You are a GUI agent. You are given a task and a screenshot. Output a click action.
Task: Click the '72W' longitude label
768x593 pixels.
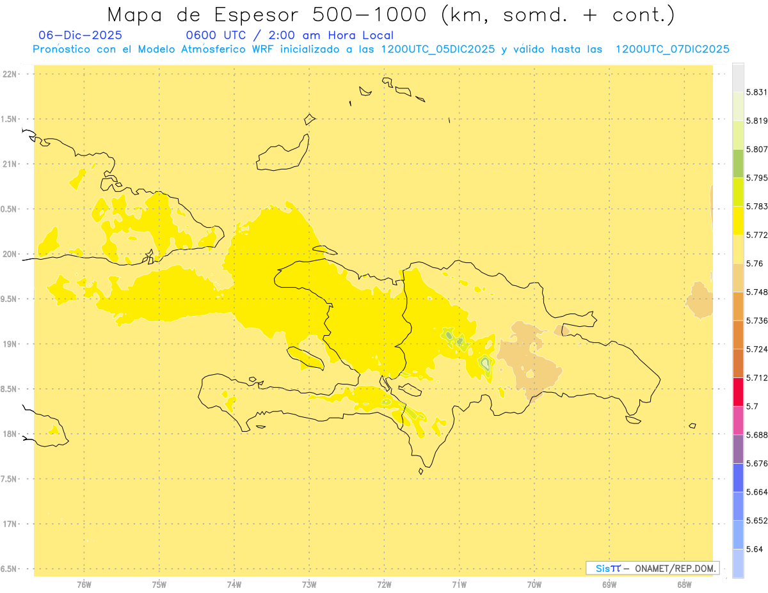(x=385, y=584)
